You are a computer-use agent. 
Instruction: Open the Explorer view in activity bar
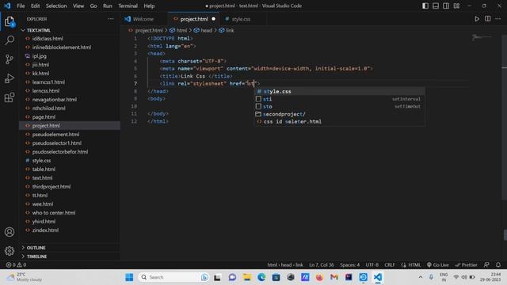point(10,21)
